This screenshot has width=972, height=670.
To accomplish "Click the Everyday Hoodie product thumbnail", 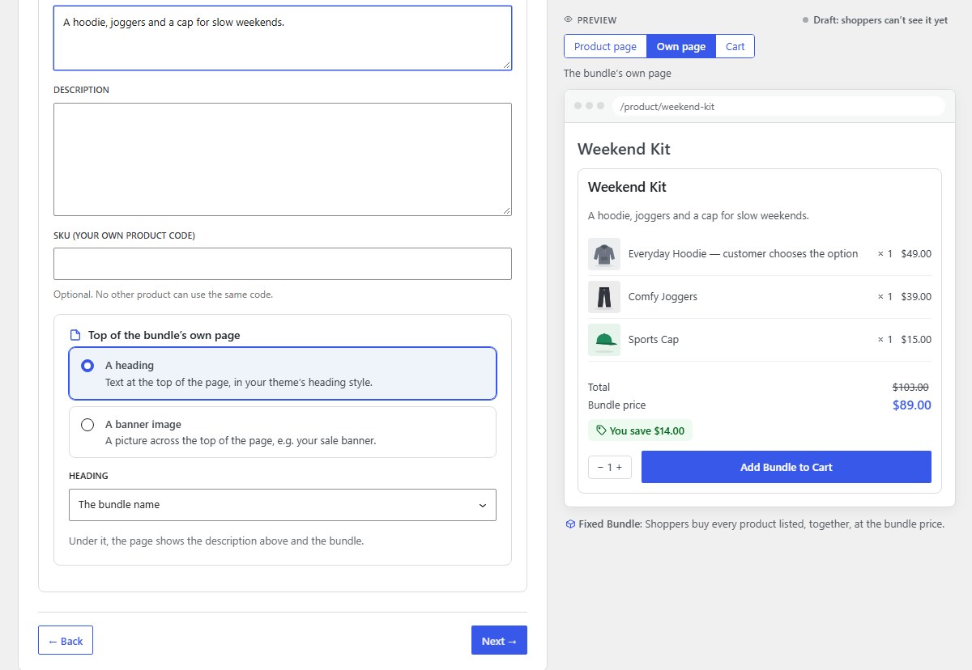I will pos(604,254).
